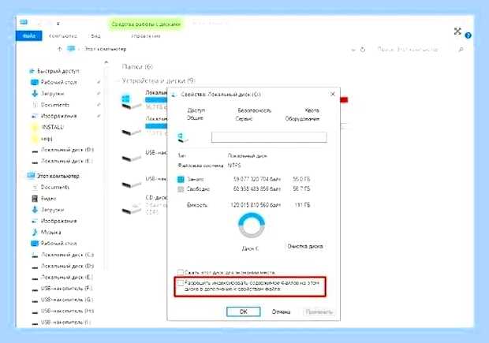This screenshot has height=343, width=489.
Task: Click the INSTALL yellow folder icon
Action: (35, 127)
